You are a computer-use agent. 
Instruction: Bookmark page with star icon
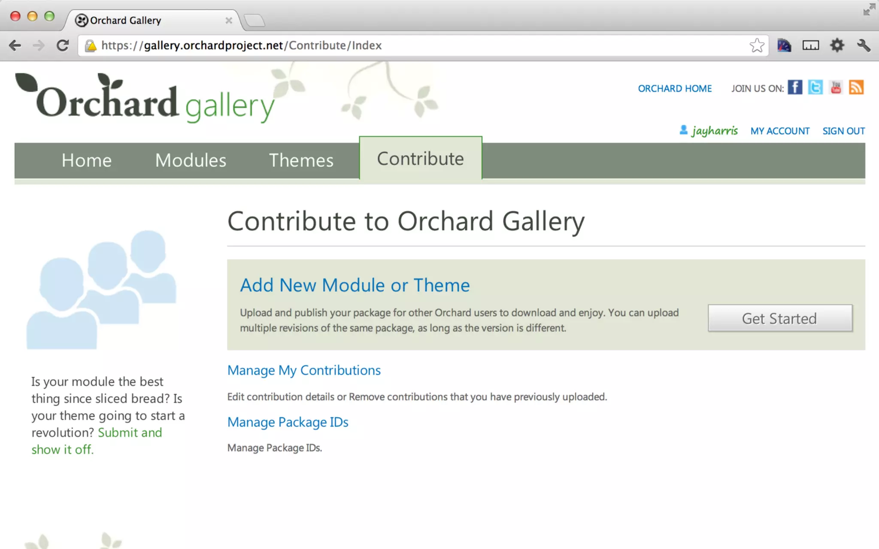757,45
